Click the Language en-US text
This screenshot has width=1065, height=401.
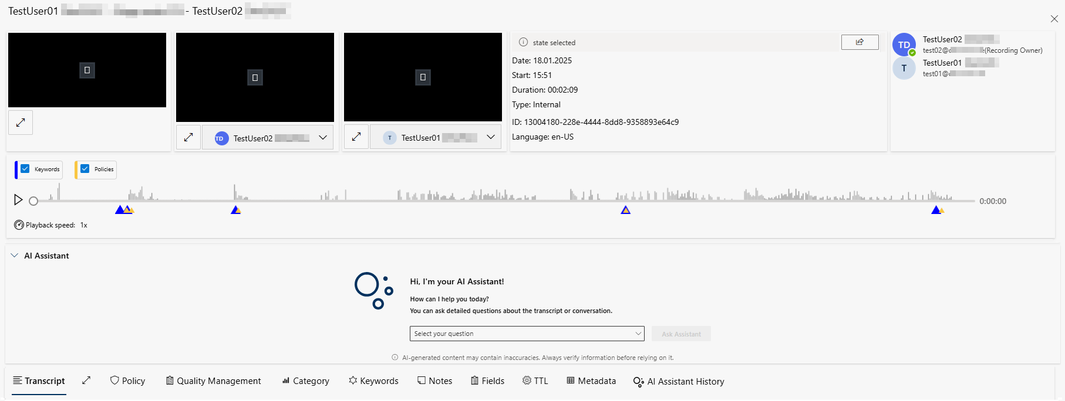[542, 137]
